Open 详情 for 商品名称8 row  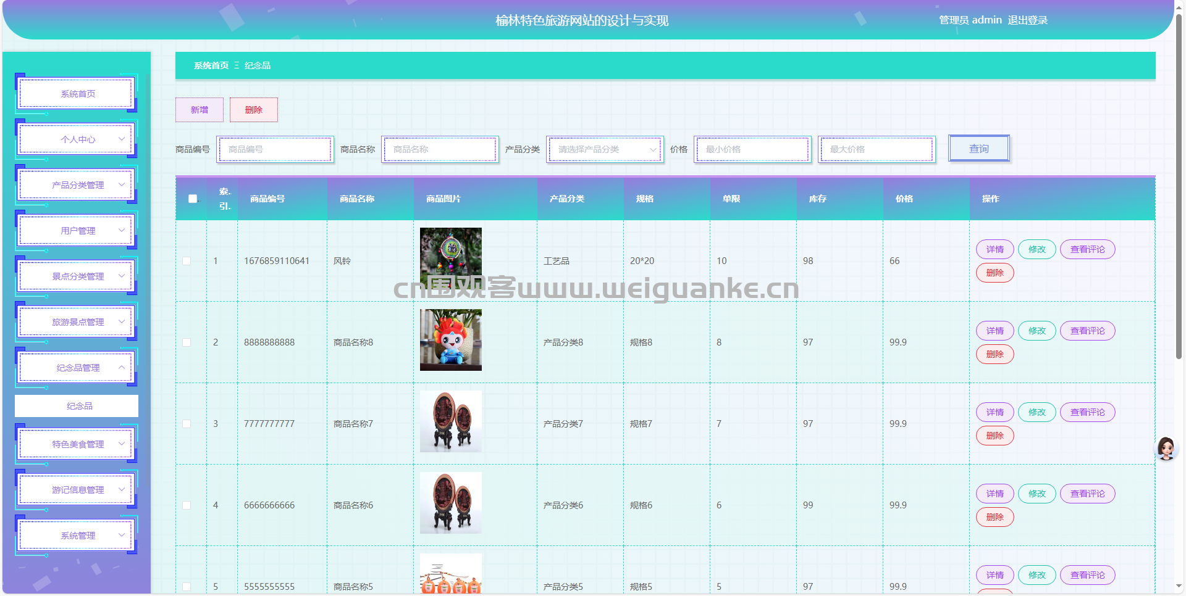coord(995,331)
